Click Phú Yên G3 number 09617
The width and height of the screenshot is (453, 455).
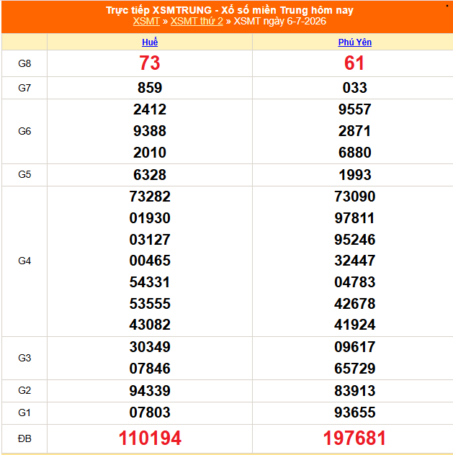point(354,347)
